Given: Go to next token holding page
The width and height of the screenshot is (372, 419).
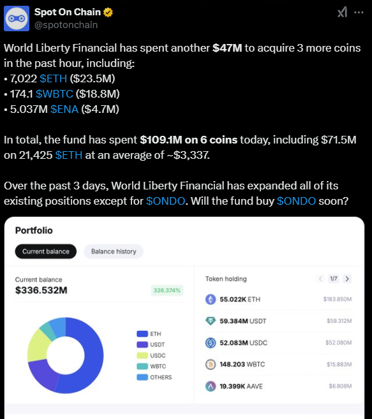Looking at the screenshot, I should click(347, 279).
